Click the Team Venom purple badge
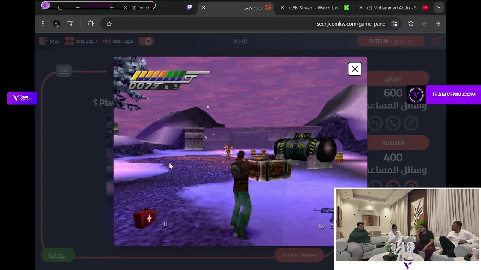 click(x=22, y=98)
